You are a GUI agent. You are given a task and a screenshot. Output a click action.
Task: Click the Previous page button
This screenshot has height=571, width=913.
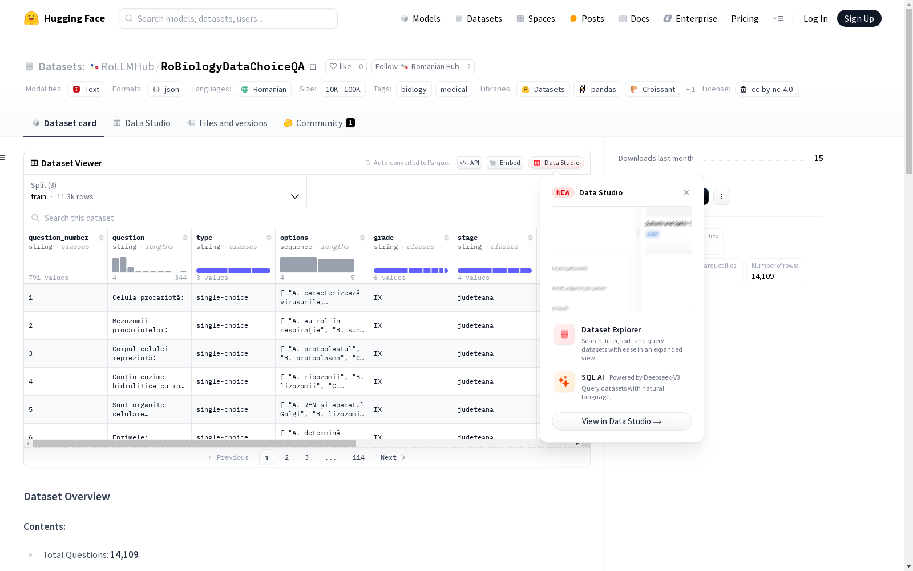click(x=228, y=457)
